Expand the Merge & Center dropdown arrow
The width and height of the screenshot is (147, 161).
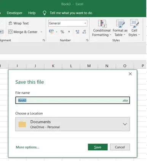pos(41,32)
